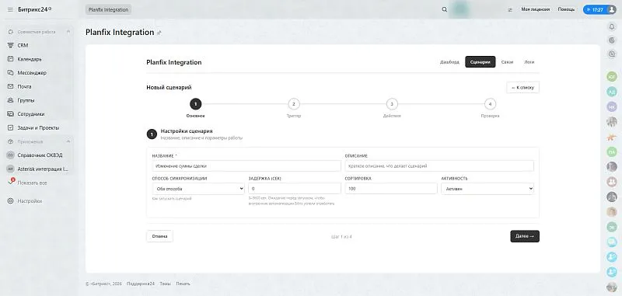622x296 pixels.
Task: Click the Новый сценарий heading
Action: click(169, 87)
